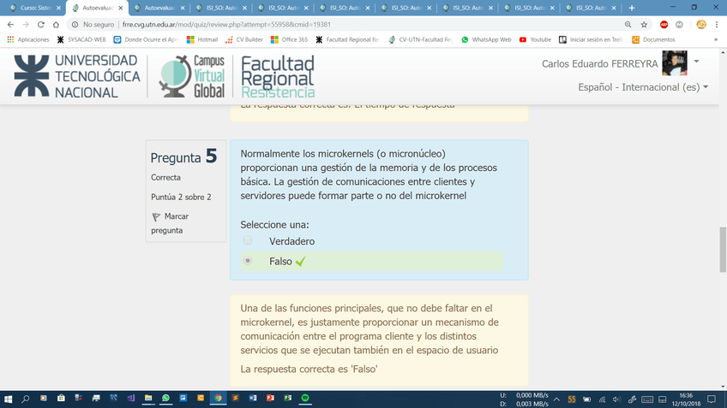The image size is (727, 408).
Task: Click the page vertical scrollbar thumb
Action: [721, 246]
